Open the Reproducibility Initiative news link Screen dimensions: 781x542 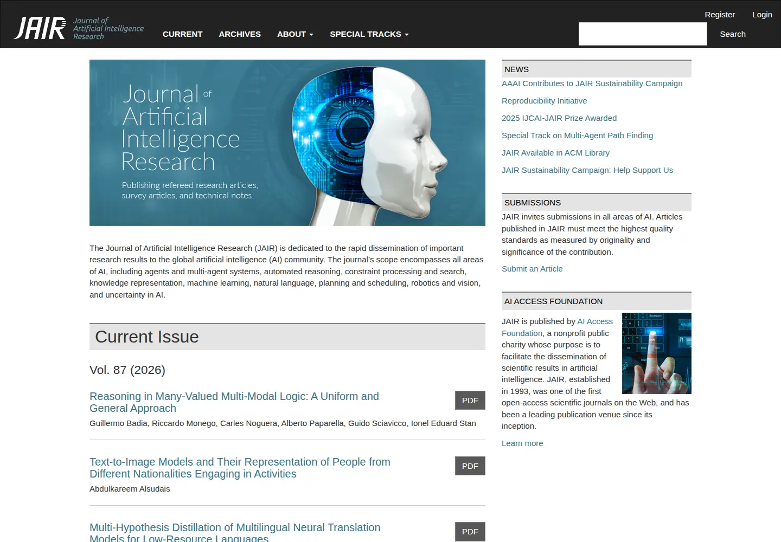pos(544,101)
